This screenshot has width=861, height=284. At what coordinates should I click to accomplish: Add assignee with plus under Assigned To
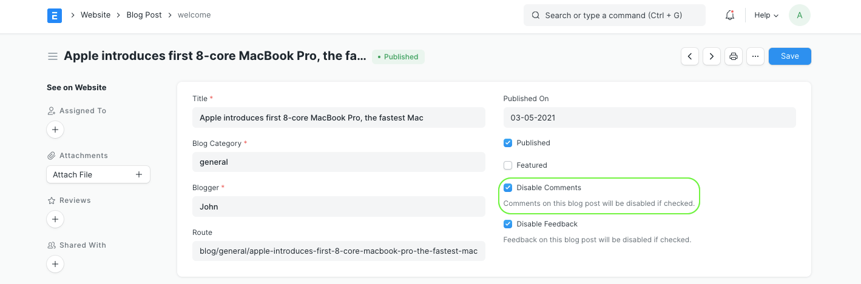point(55,130)
